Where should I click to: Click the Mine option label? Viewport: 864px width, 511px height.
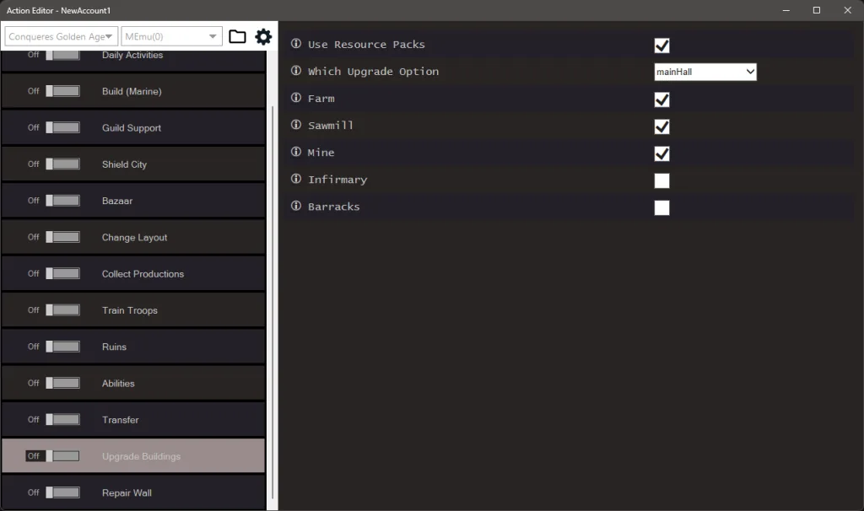coord(321,153)
